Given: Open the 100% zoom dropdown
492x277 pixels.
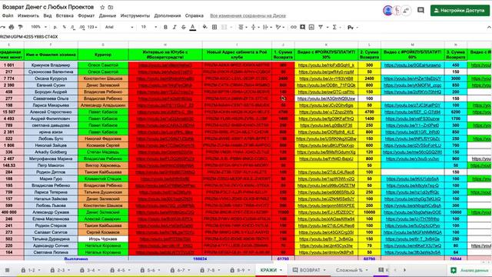Looking at the screenshot, I should tap(38, 28).
